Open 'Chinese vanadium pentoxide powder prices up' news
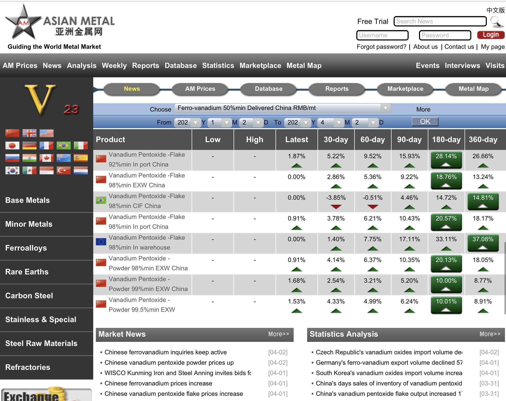Screen dimensions: 506x401 click(169, 363)
